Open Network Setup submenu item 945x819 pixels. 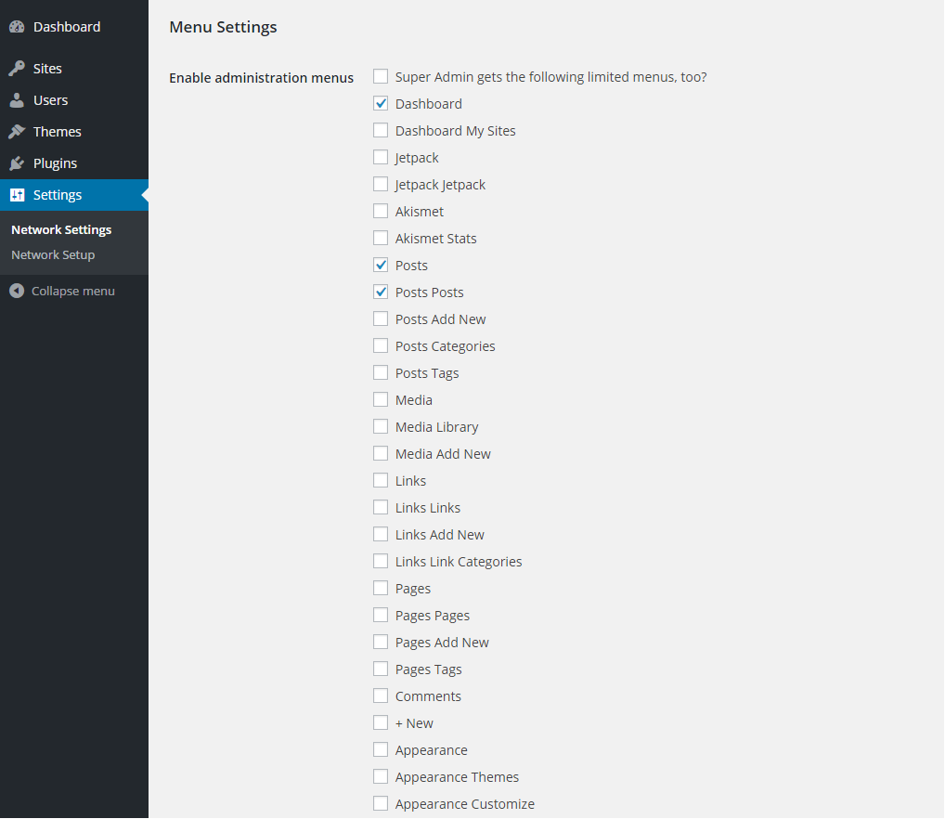pos(53,254)
